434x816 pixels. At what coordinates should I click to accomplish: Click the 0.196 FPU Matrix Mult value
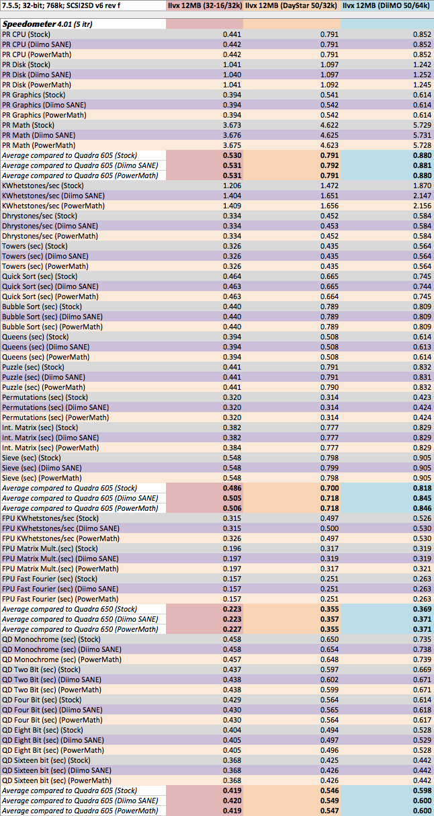pos(232,548)
